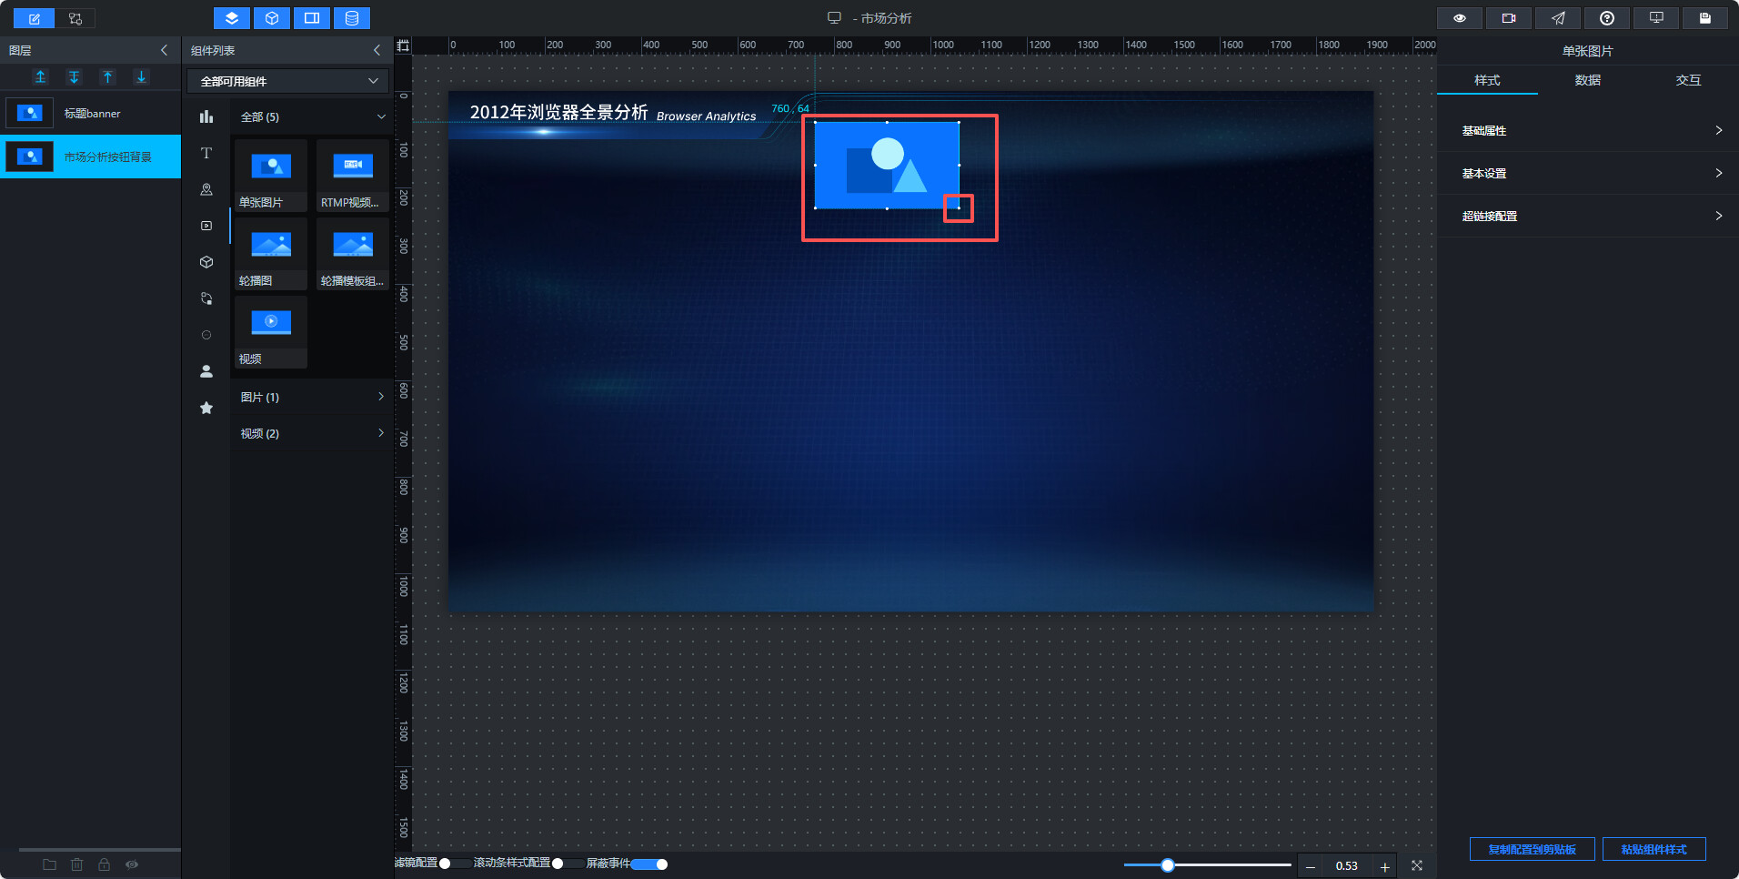Screen dimensions: 1739x879
Task: Toggle the 滚动条样式配置 switch
Action: (x=568, y=864)
